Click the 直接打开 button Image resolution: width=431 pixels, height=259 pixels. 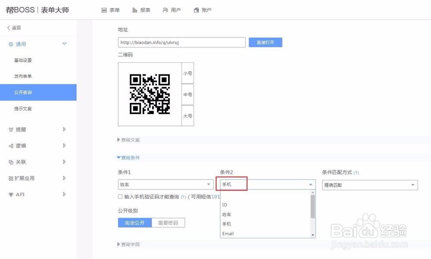click(x=265, y=43)
